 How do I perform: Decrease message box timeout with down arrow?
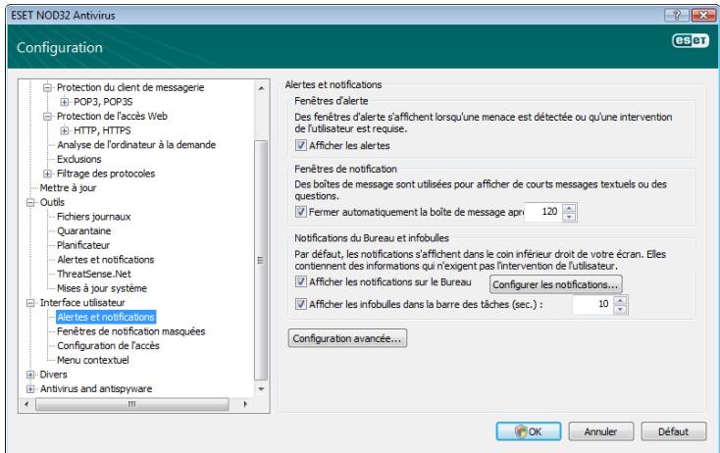point(569,217)
